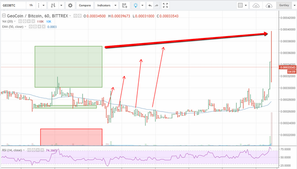Click the low price 0.00031000
The image size is (297, 169).
click(x=145, y=16)
